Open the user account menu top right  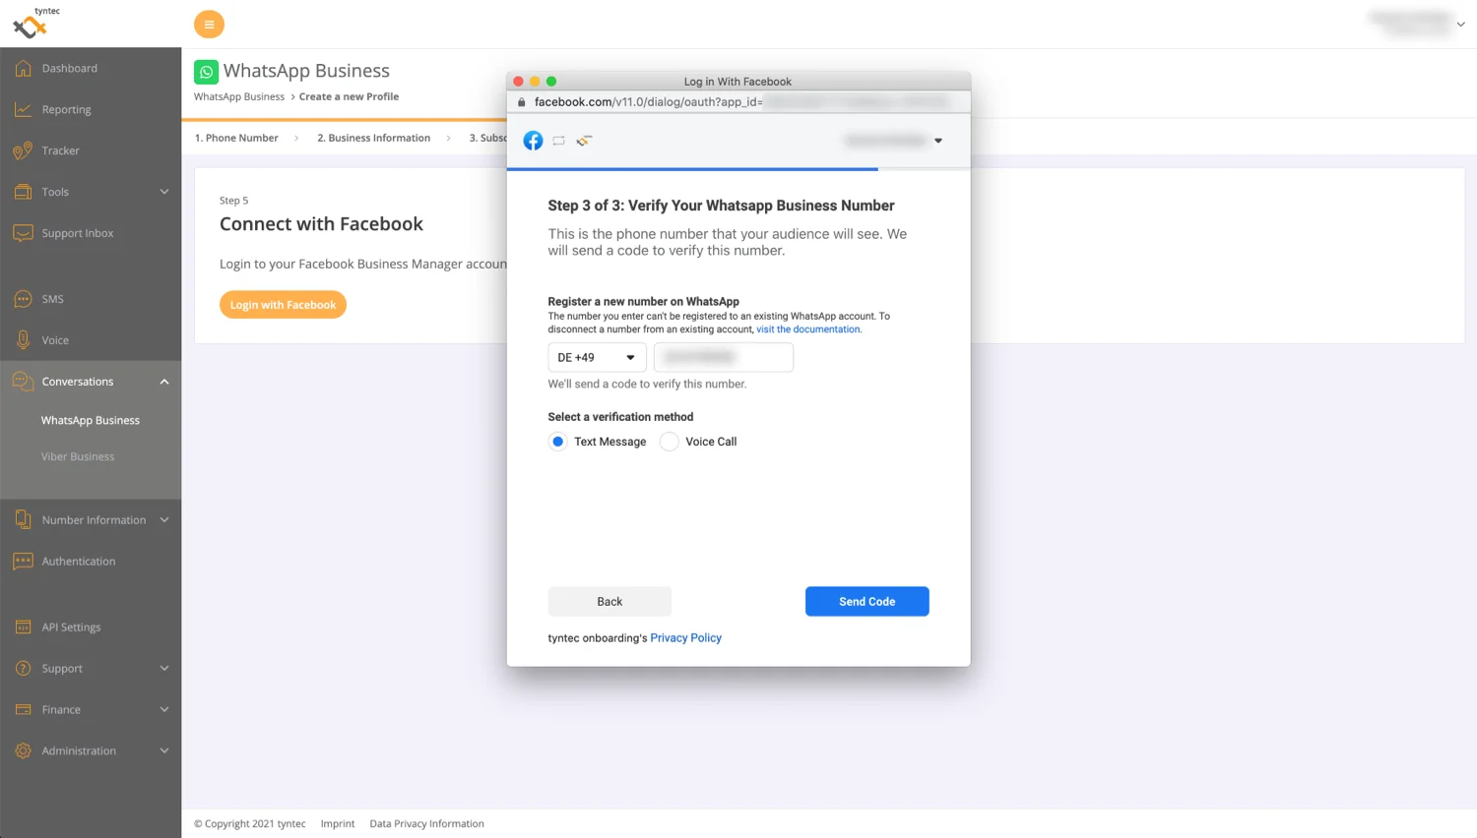pyautogui.click(x=1417, y=25)
